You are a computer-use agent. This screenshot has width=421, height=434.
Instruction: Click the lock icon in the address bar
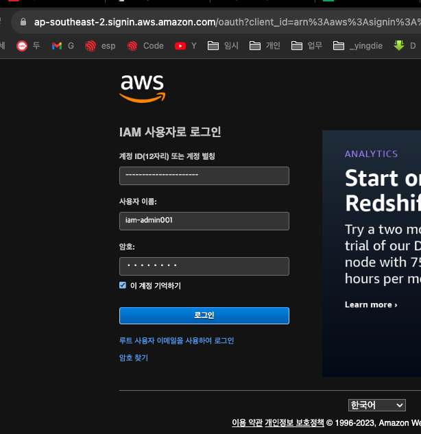(x=23, y=22)
